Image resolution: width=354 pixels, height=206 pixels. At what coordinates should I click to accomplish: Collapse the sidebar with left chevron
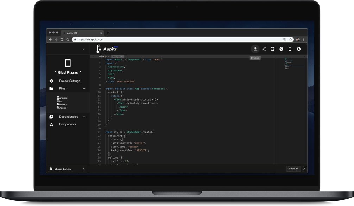pyautogui.click(x=84, y=49)
